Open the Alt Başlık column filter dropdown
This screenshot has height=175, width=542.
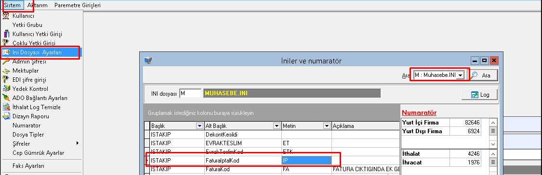point(277,126)
